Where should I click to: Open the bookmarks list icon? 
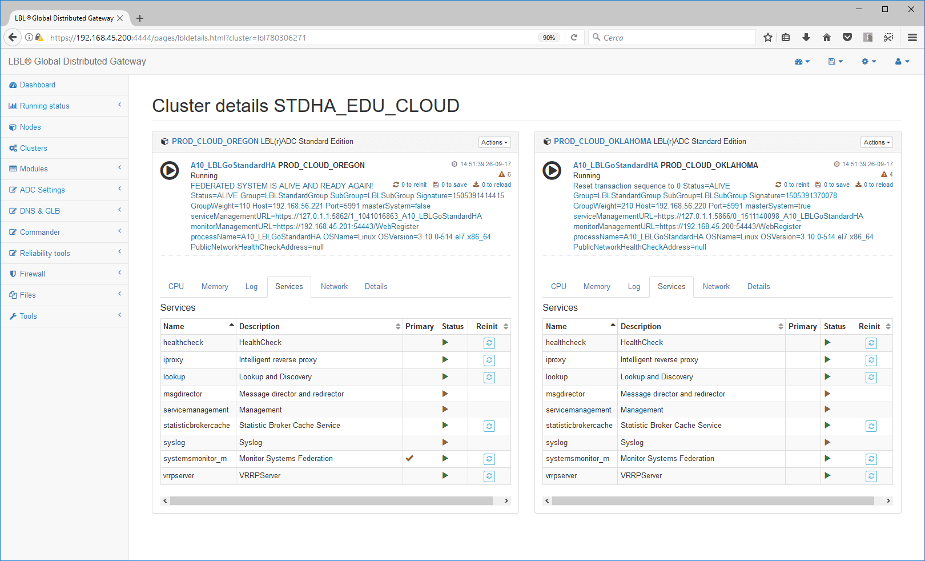point(786,37)
